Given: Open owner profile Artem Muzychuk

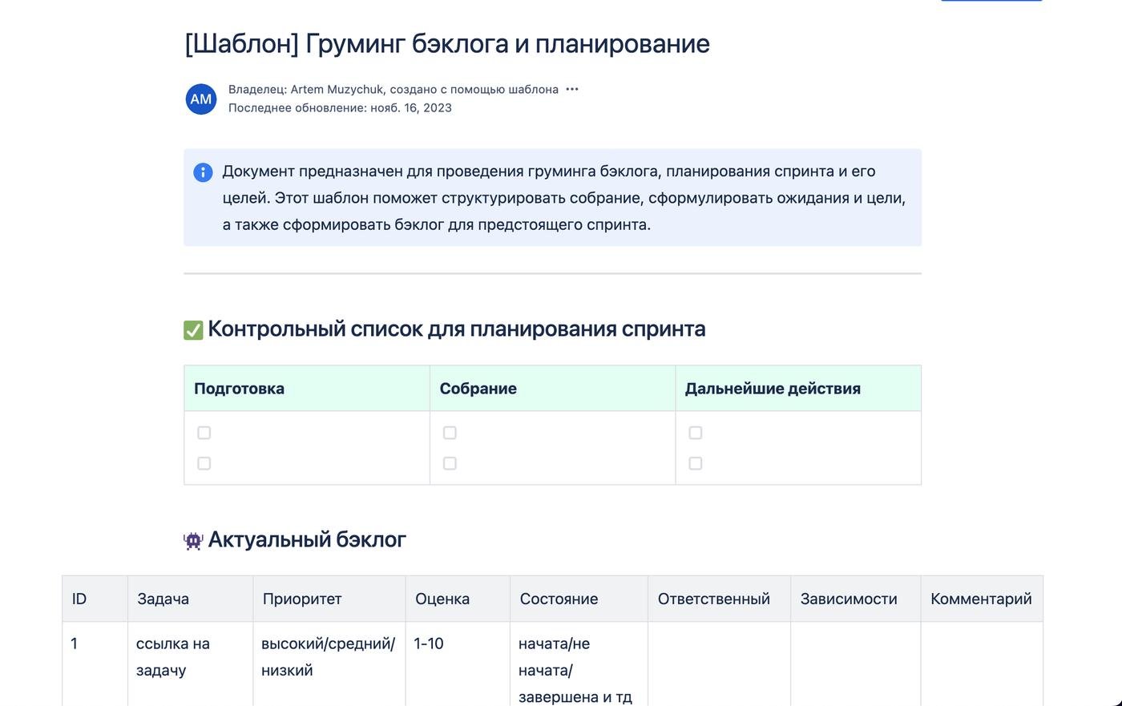Looking at the screenshot, I should [337, 89].
